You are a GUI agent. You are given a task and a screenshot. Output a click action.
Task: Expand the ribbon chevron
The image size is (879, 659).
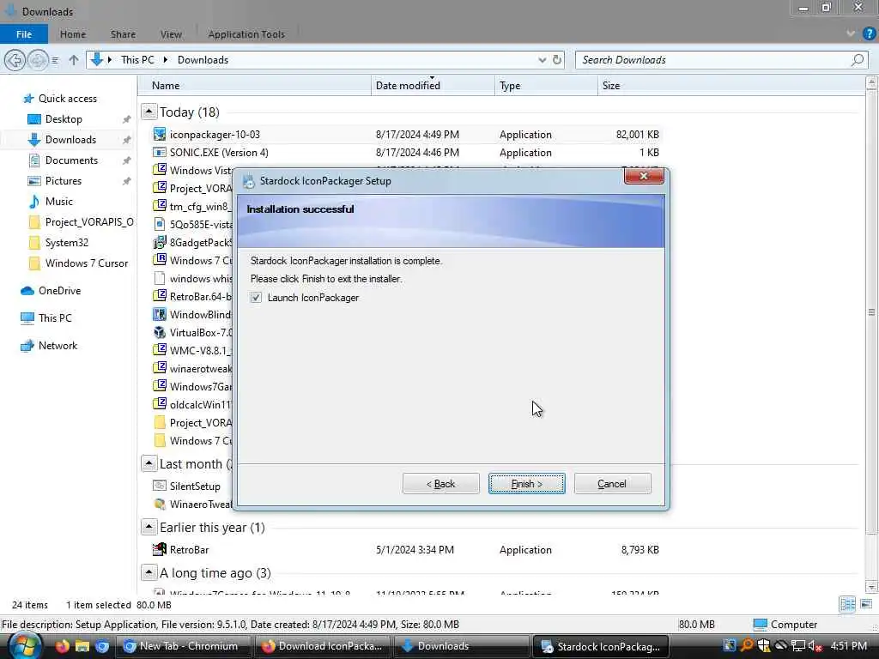point(851,33)
